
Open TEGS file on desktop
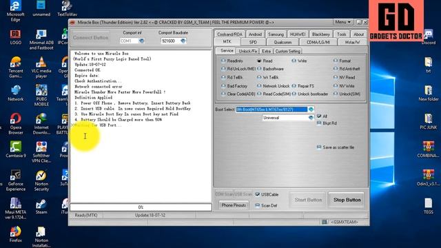429,206
